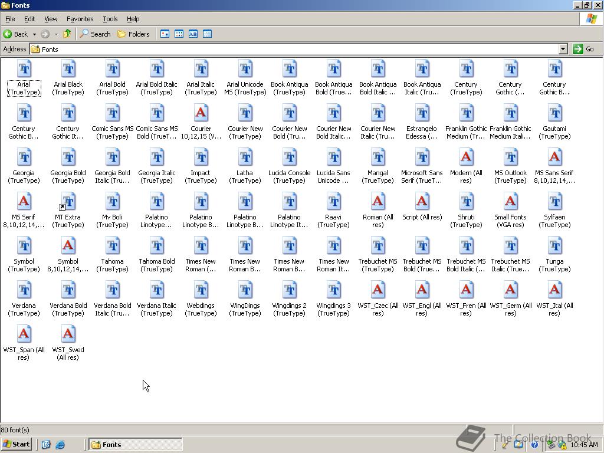
Task: Select the Gautami font icon
Action: [554, 114]
